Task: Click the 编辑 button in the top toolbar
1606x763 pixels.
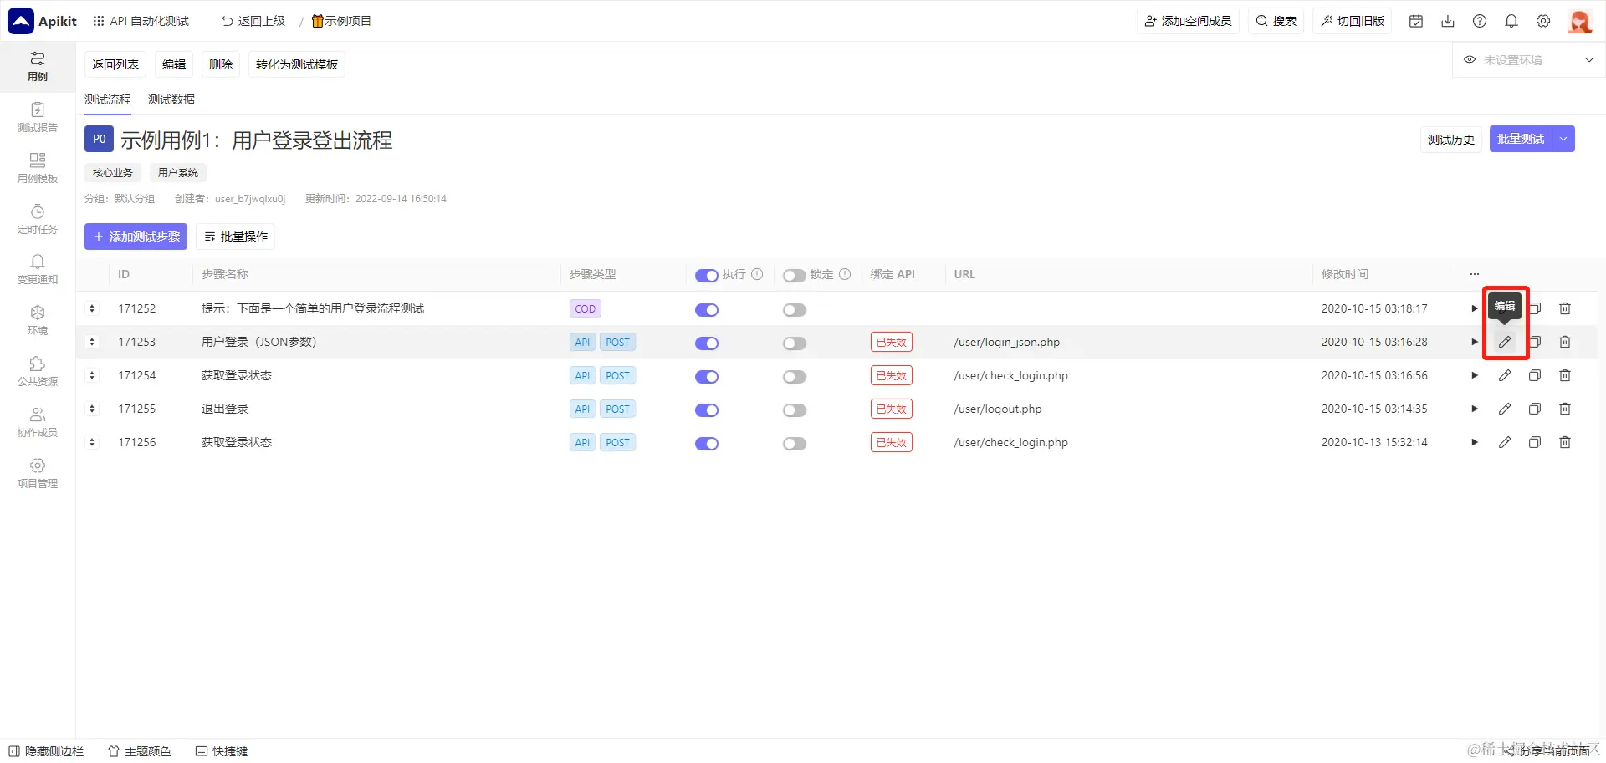Action: 174,64
